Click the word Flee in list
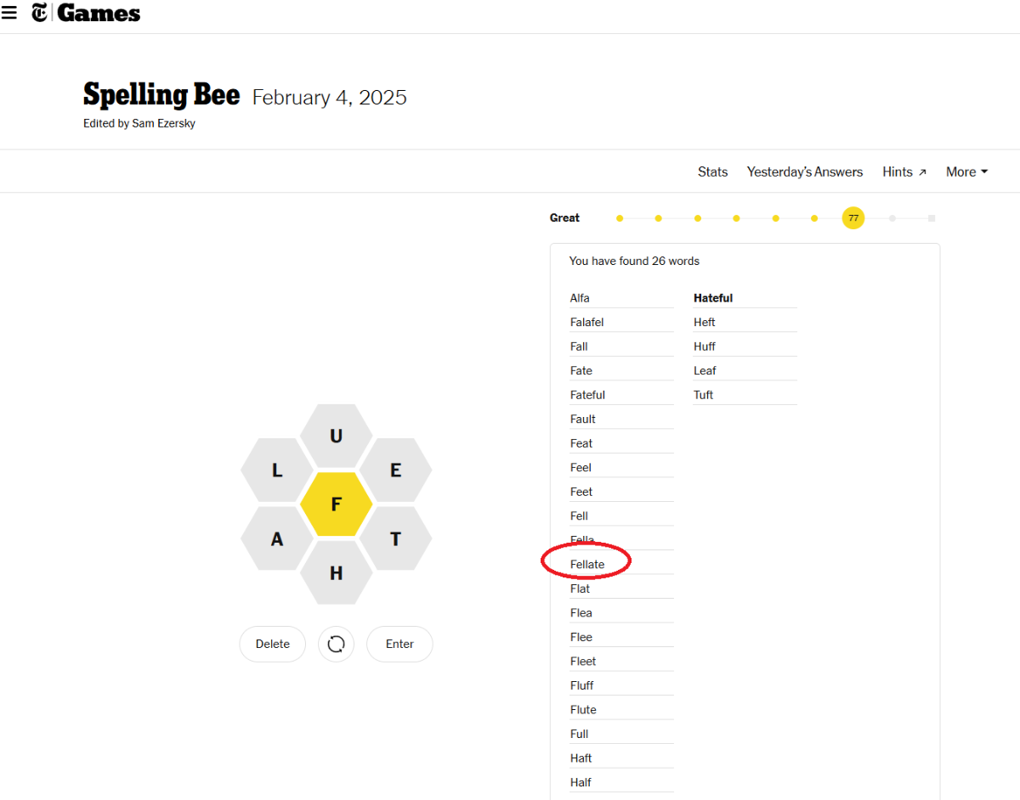This screenshot has width=1020, height=800. [x=581, y=637]
